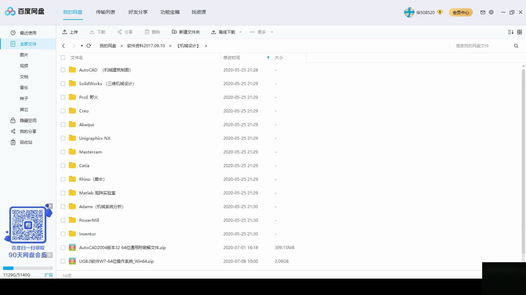Click the 会员中心 button
526x295 pixels.
(461, 12)
